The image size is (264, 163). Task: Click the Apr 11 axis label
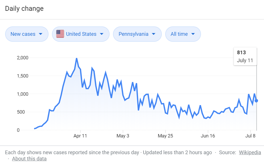coord(80,136)
